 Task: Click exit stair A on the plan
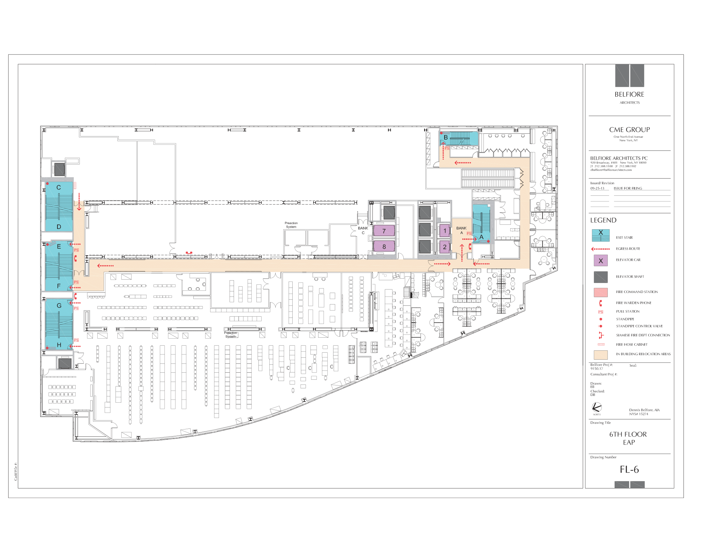tap(481, 224)
